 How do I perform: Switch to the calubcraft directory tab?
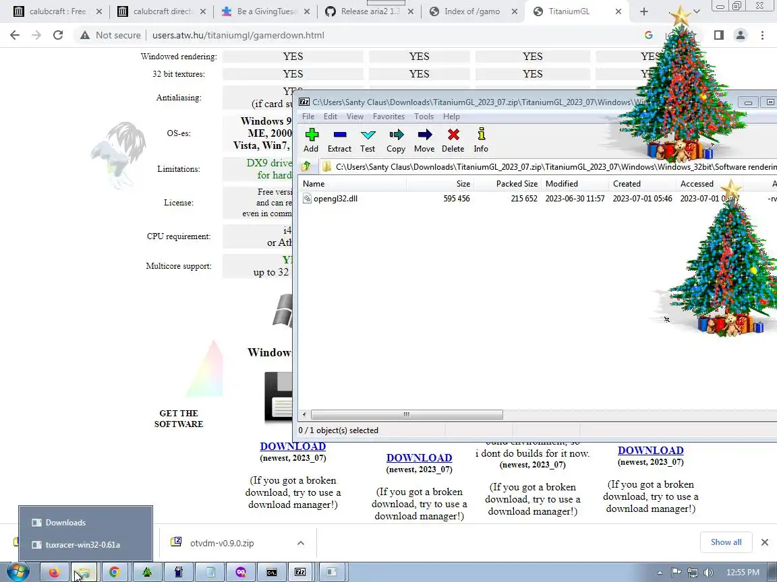161,11
